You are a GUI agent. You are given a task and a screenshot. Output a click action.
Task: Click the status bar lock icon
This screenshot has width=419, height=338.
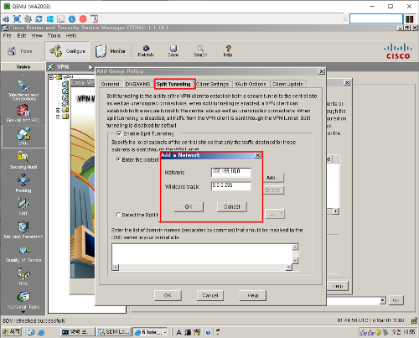pyautogui.click(x=414, y=320)
